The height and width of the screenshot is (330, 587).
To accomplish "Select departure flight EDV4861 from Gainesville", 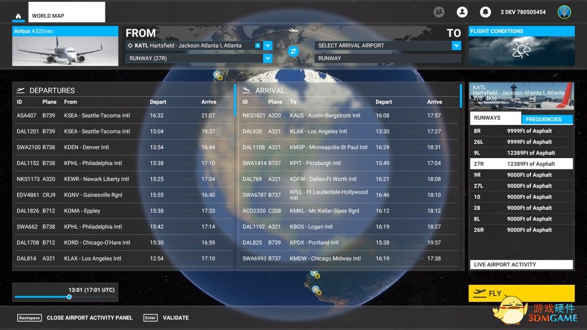I will tap(124, 195).
